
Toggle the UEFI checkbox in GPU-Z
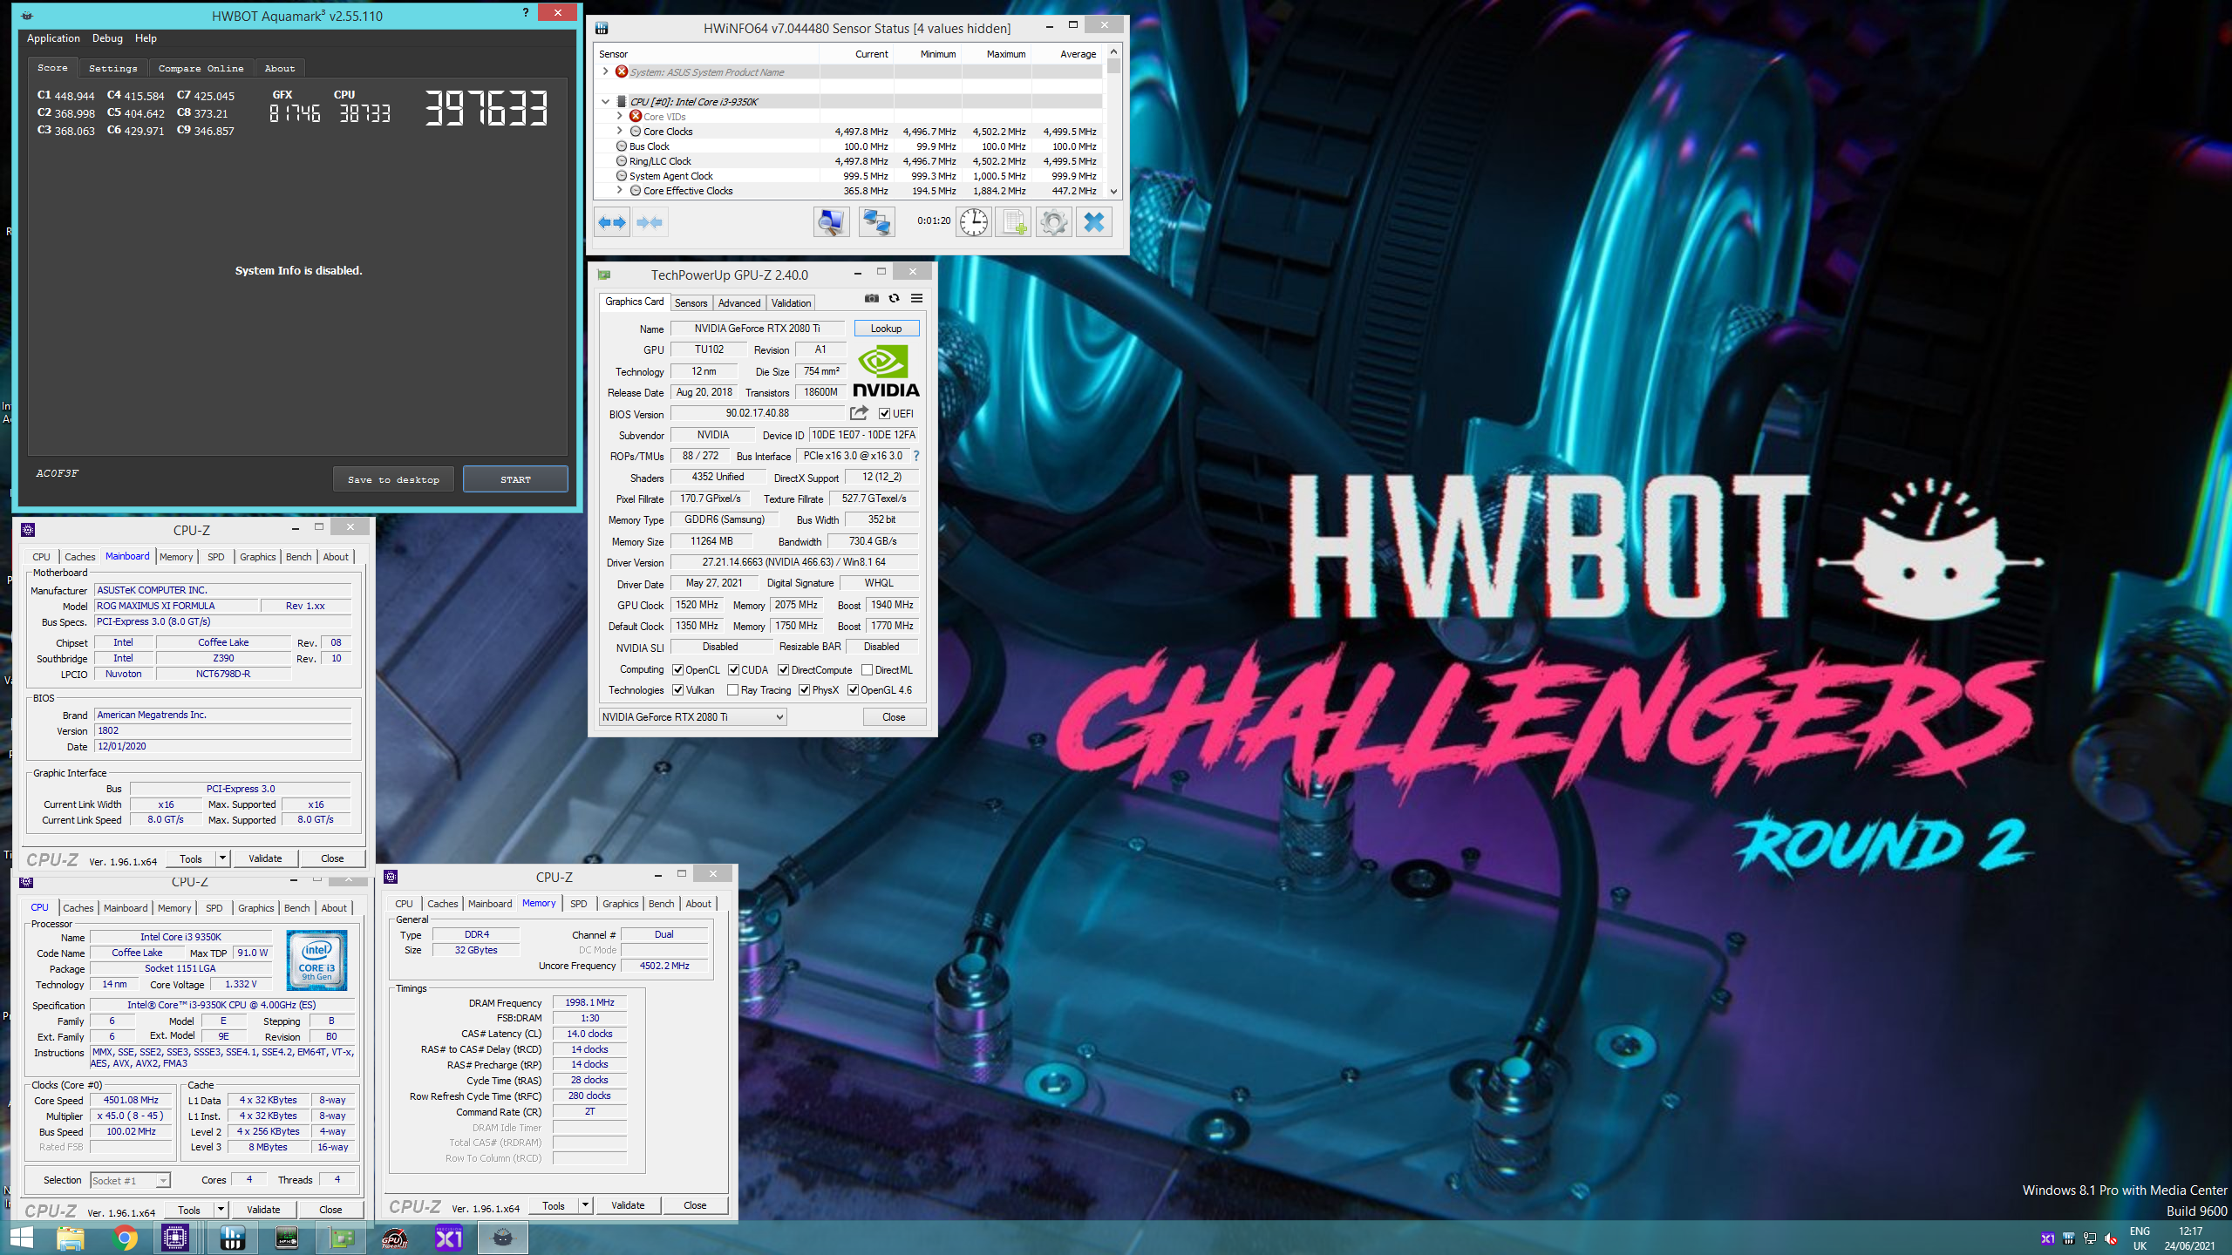(884, 414)
